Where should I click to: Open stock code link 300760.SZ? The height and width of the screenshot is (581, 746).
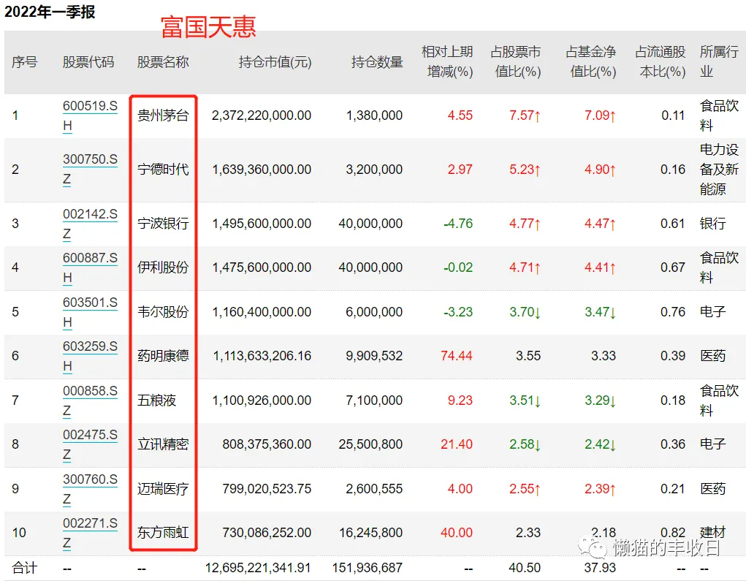point(90,489)
